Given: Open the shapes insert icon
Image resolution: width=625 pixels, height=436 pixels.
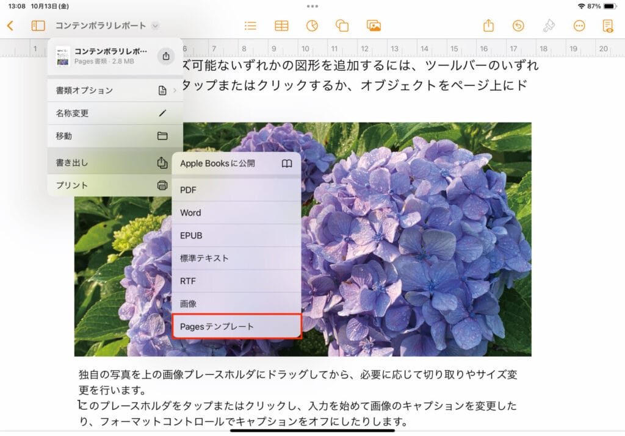Looking at the screenshot, I should (x=342, y=26).
